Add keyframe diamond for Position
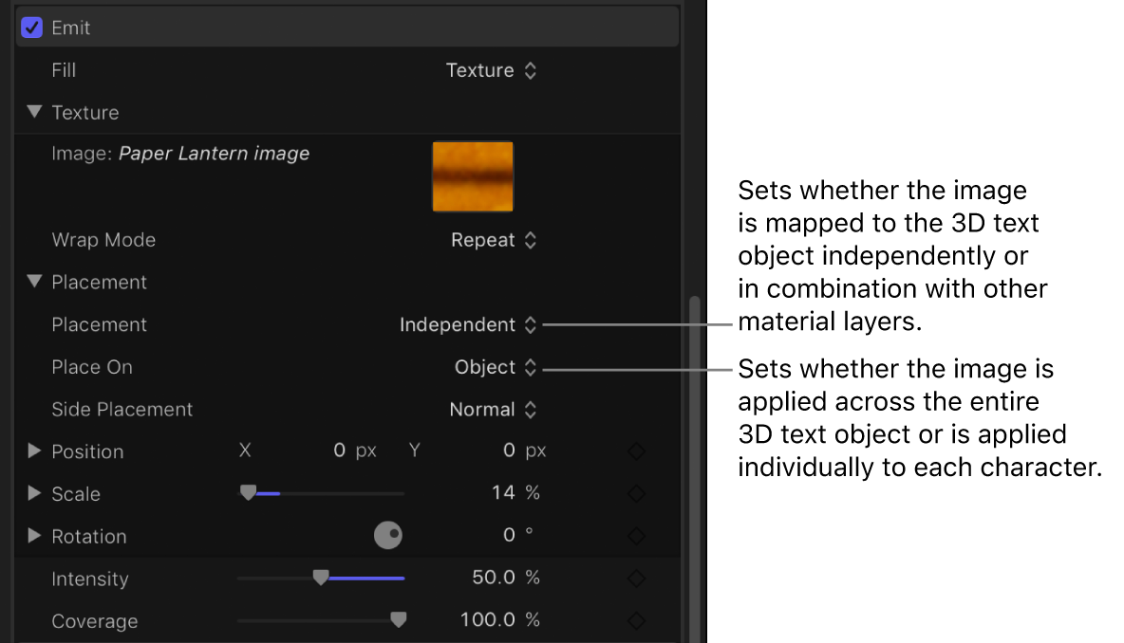The image size is (1124, 643). pos(636,451)
